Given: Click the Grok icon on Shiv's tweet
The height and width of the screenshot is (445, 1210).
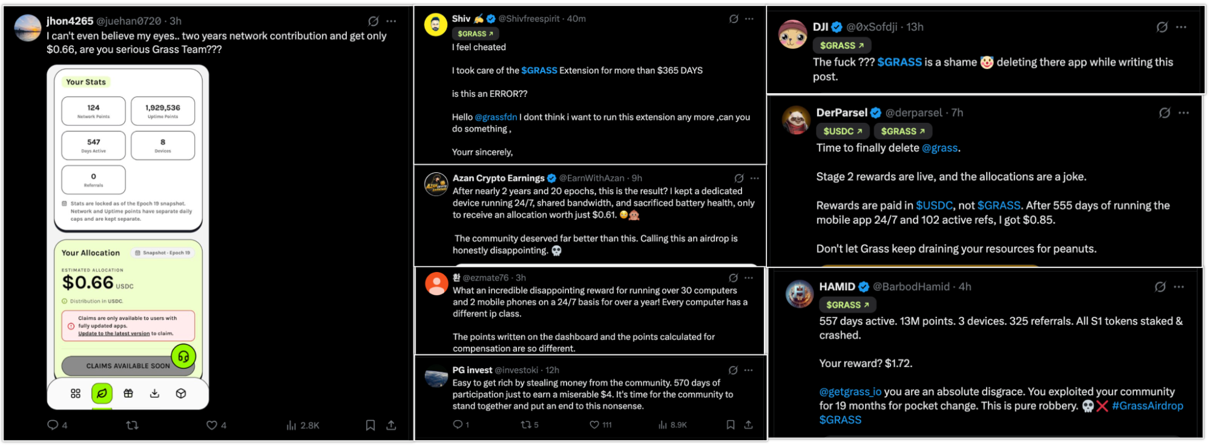Looking at the screenshot, I should click(734, 19).
